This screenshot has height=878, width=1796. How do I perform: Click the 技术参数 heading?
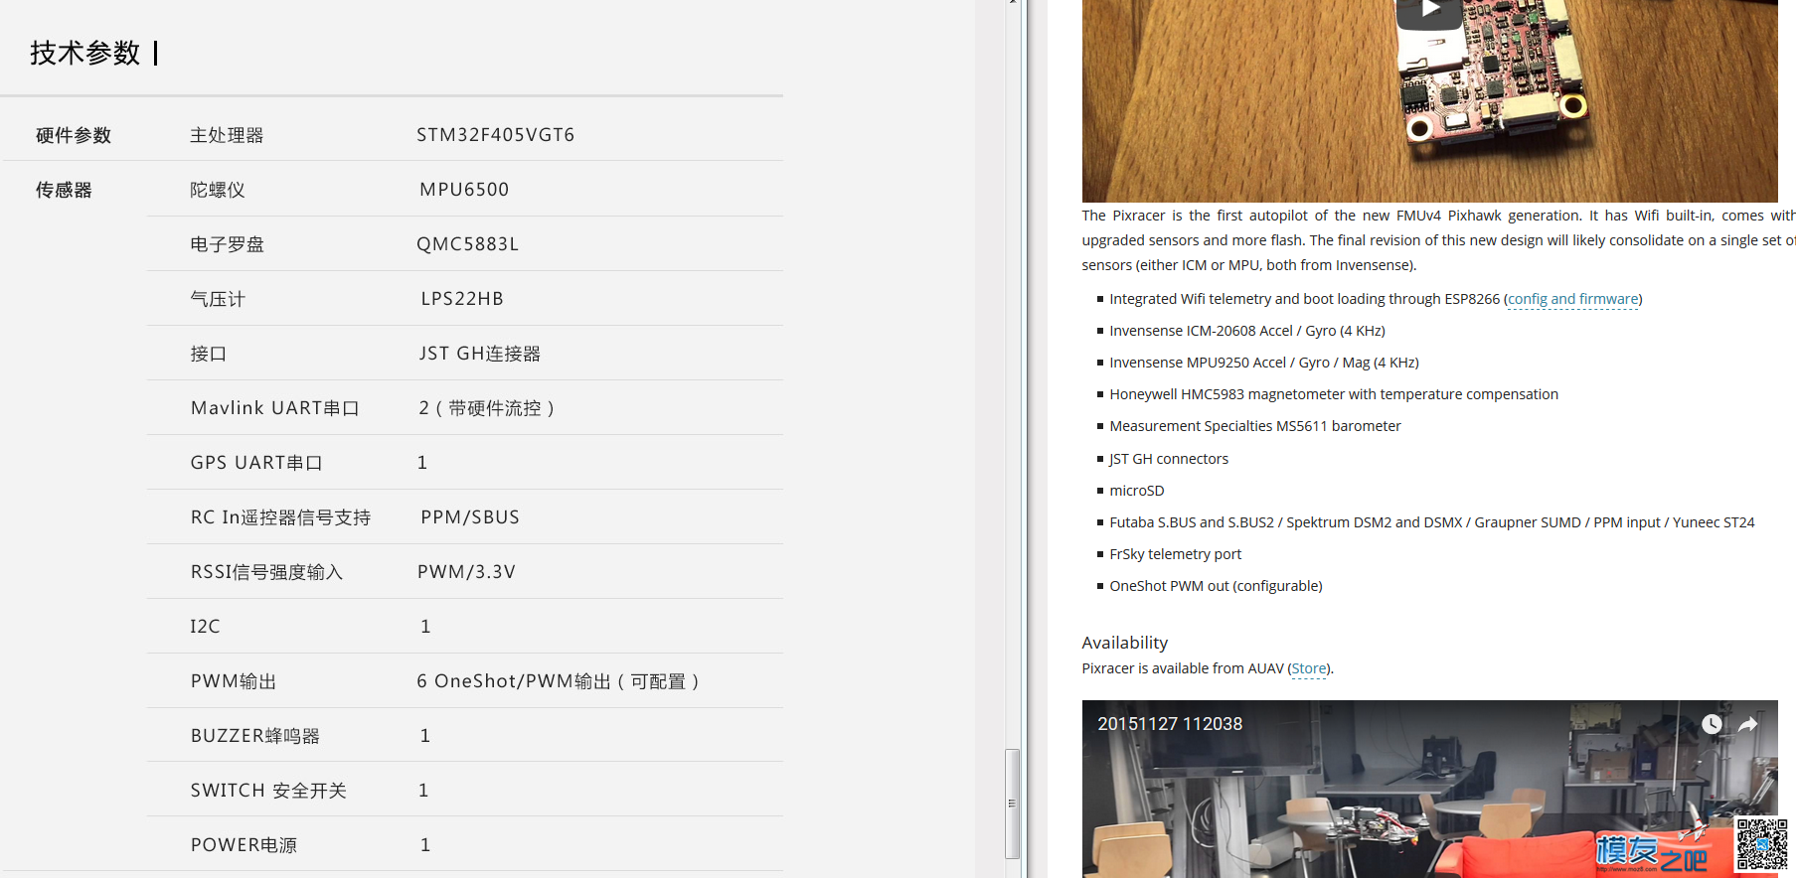click(x=85, y=53)
